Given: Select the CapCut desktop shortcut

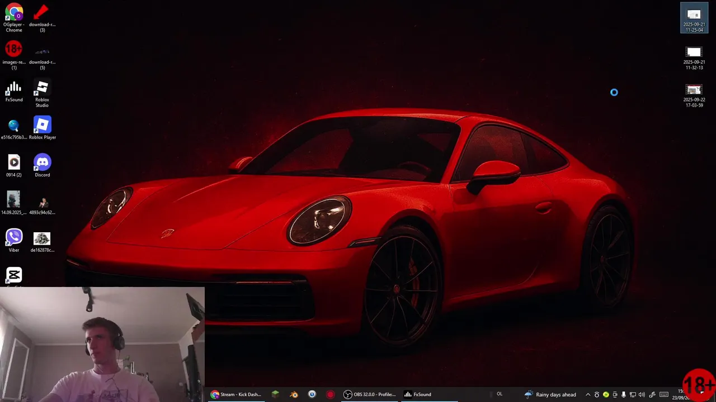Looking at the screenshot, I should pos(14,277).
